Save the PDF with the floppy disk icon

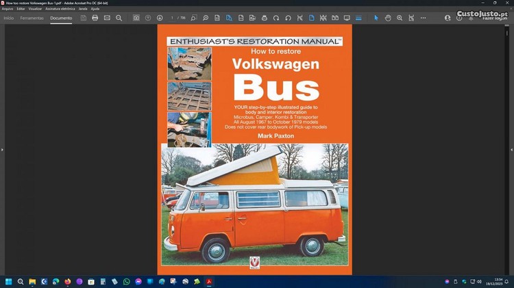[83, 18]
